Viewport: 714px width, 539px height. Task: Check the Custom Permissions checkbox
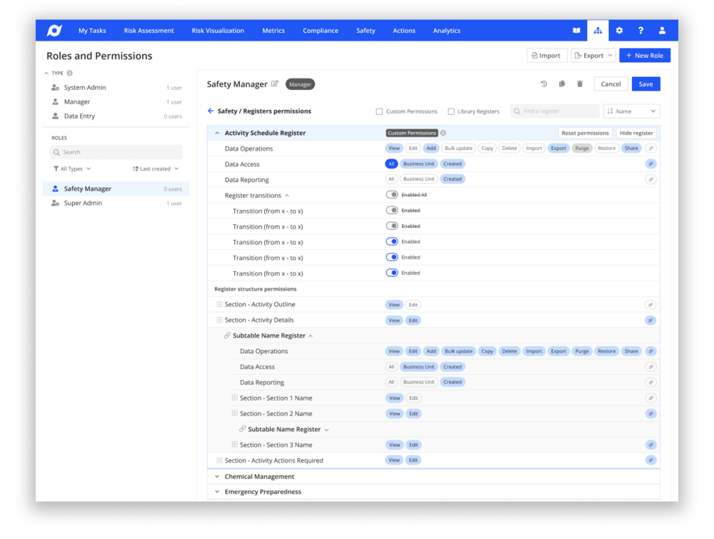click(x=378, y=111)
